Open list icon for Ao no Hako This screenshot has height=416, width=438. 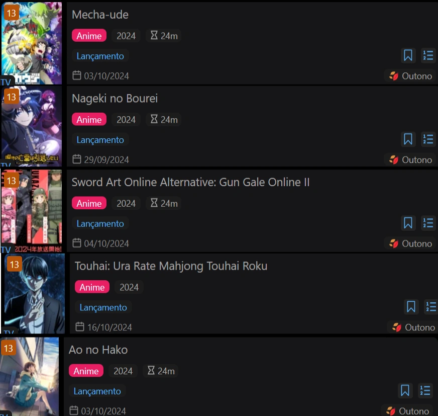click(425, 390)
